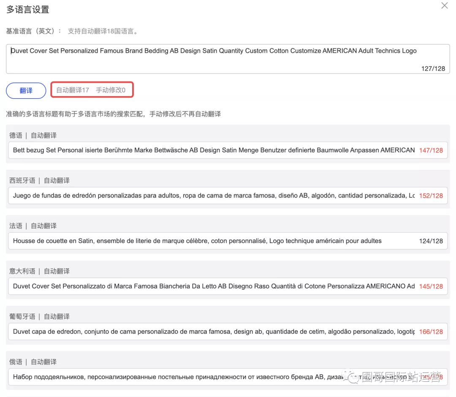The height and width of the screenshot is (397, 456).
Task: Click the 自动翻译17 counter label
Action: (x=73, y=90)
